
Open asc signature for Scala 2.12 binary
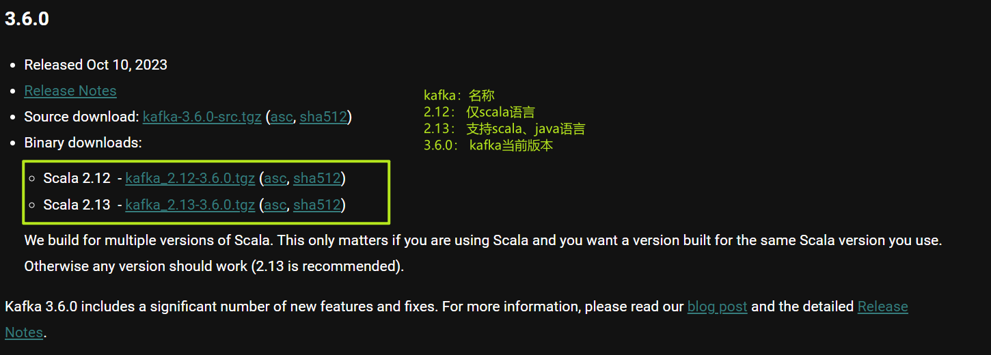click(x=275, y=178)
